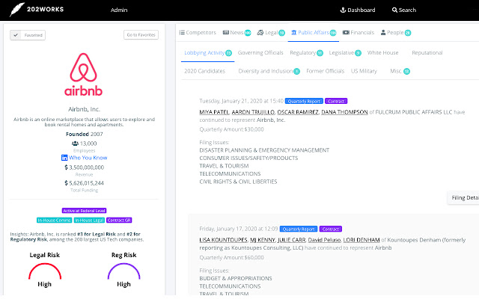
Task: Click Admin in the top bar
Action: [x=119, y=10]
